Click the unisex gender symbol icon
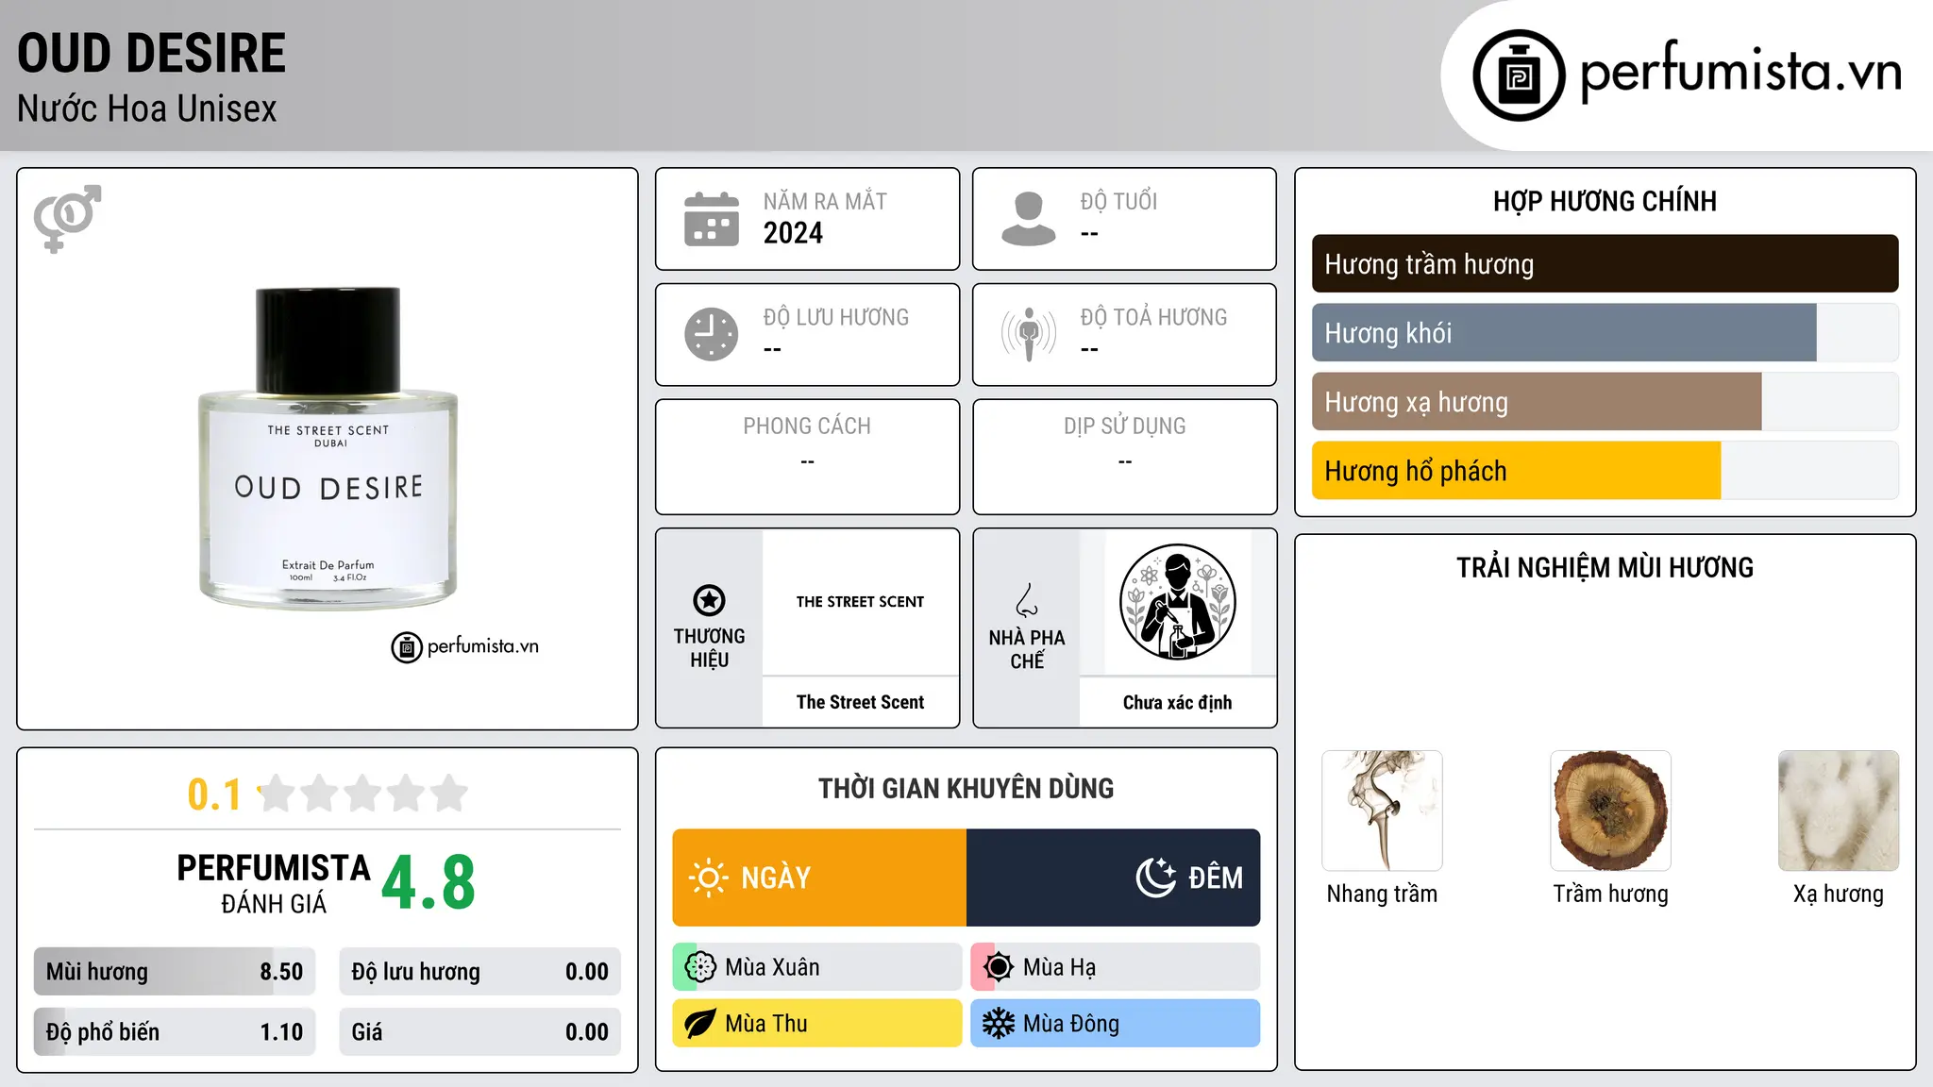This screenshot has width=1933, height=1087. click(x=67, y=218)
